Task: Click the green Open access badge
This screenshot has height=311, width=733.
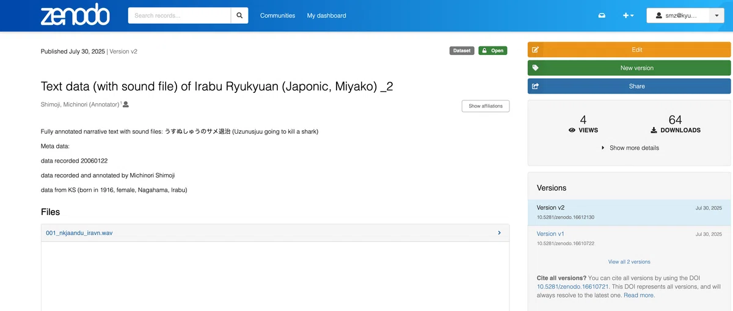Action: (x=492, y=51)
